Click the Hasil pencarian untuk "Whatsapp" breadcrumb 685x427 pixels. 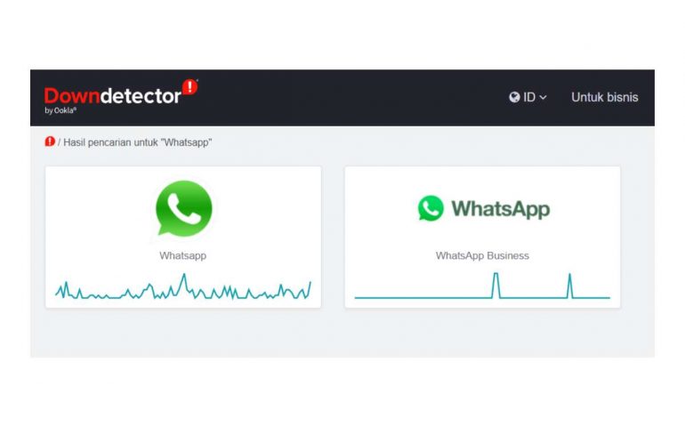[x=138, y=142]
